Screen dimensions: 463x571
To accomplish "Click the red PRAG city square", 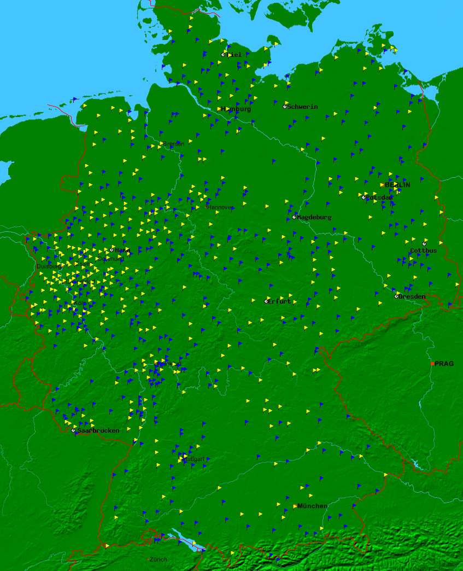I will pos(432,364).
